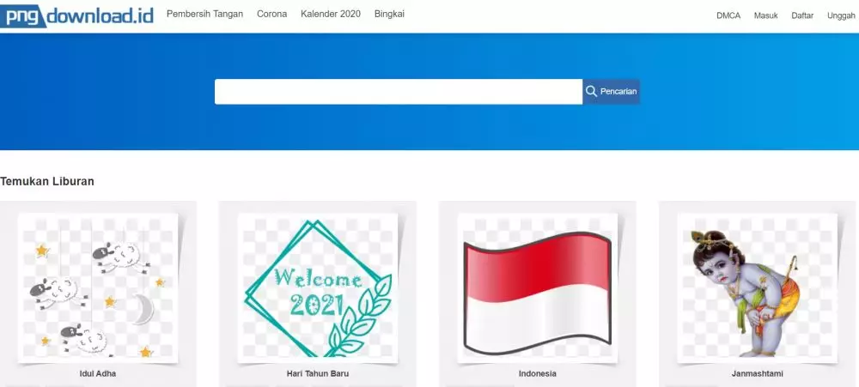Open the Indonesia flag thumbnail
The image size is (859, 387).
[x=538, y=288]
